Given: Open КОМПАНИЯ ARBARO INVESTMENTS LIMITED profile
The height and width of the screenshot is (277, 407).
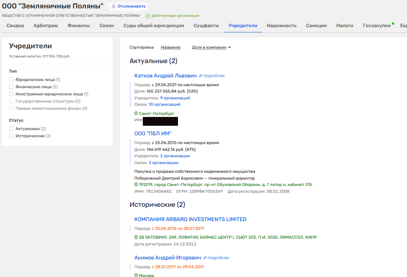Looking at the screenshot, I should [x=190, y=220].
